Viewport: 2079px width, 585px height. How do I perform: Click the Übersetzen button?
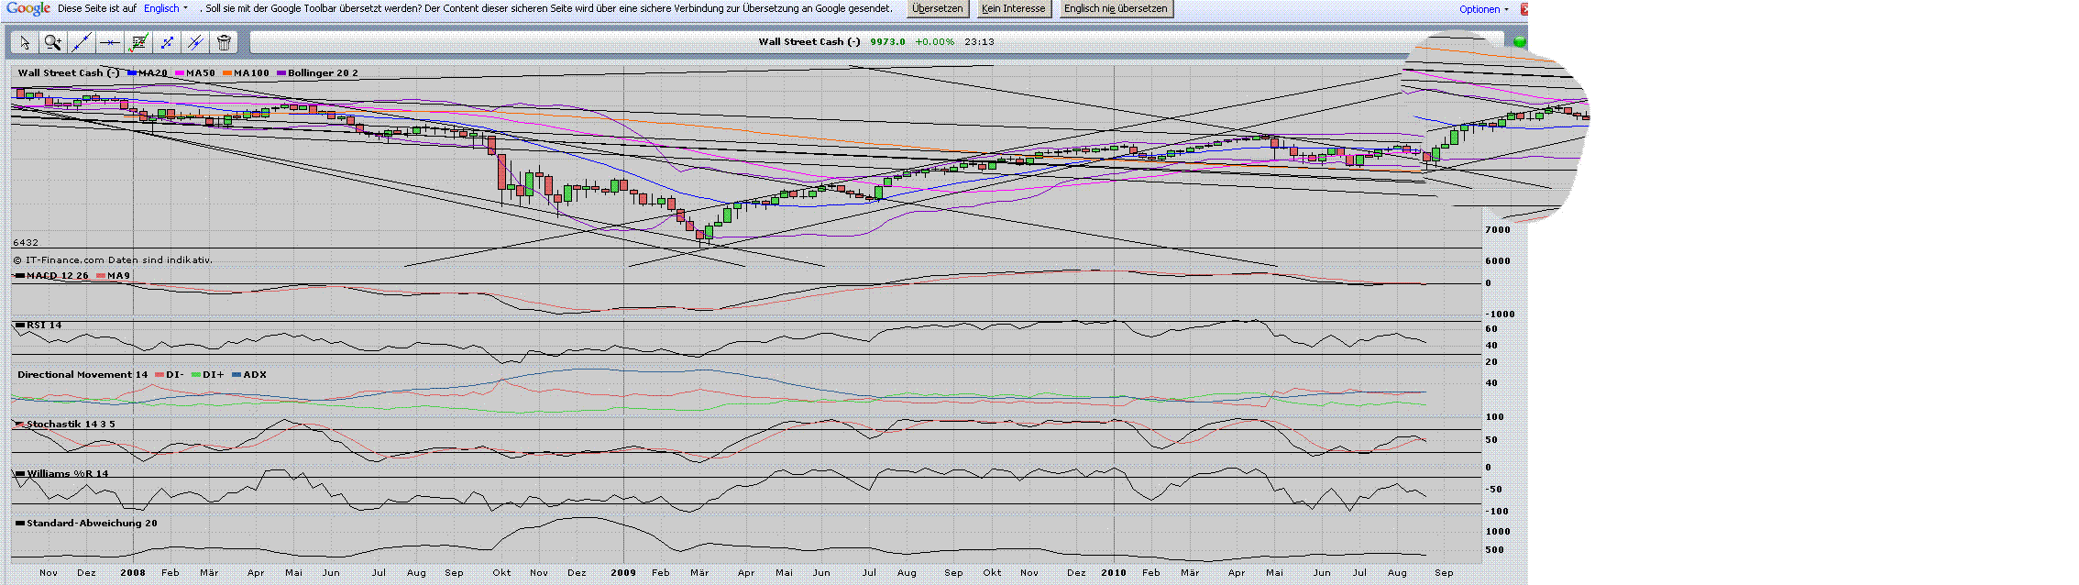tap(937, 8)
